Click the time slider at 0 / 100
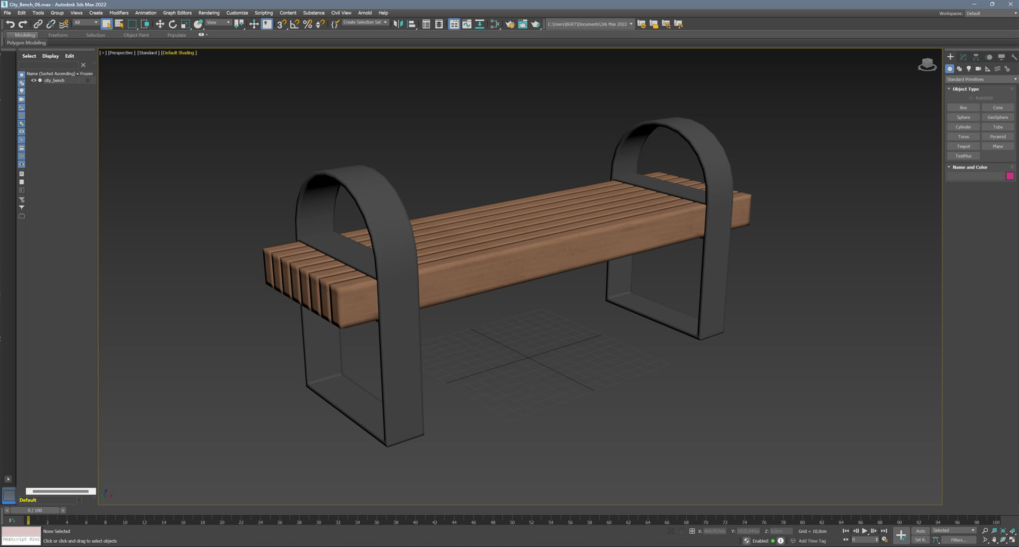Image resolution: width=1019 pixels, height=547 pixels. point(35,510)
